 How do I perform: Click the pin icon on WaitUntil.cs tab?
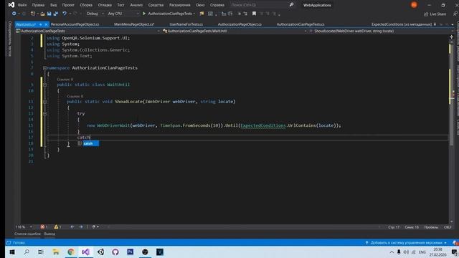click(41, 24)
